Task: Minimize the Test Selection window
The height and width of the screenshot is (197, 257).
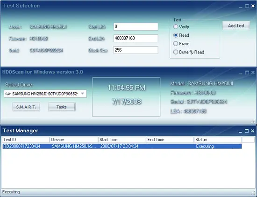Action: (x=241, y=6)
